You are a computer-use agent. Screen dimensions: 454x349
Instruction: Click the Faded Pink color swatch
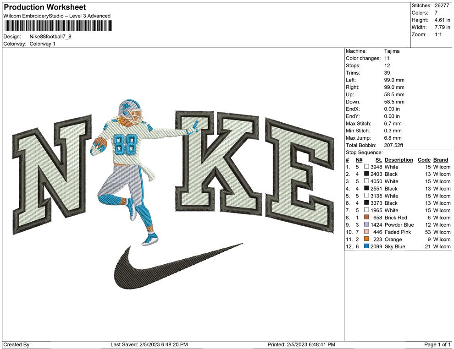coord(366,232)
